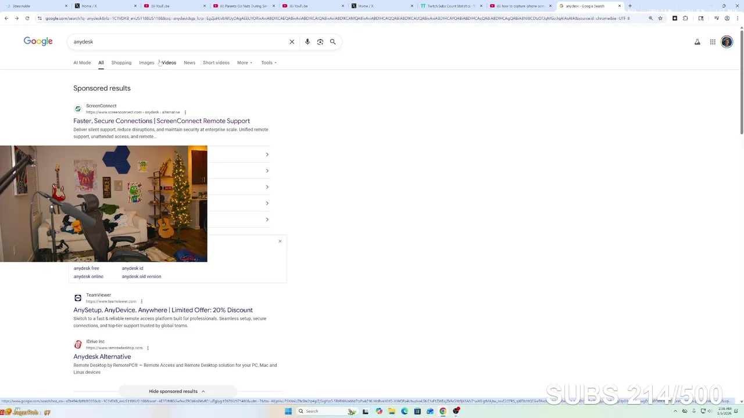The width and height of the screenshot is (744, 418).
Task: Open Google account avatar on page
Action: 727,42
